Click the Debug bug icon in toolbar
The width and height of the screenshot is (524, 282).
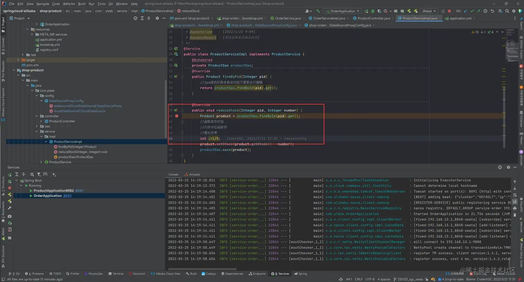point(373,11)
